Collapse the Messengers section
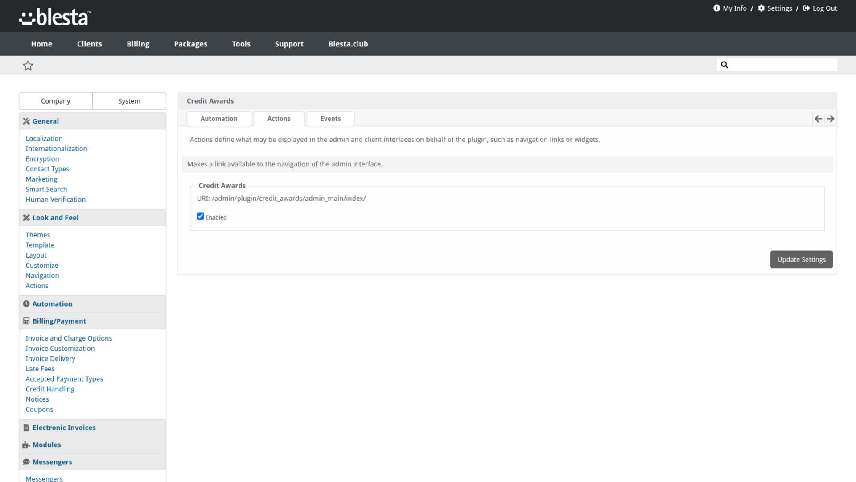Screen dimensions: 856x482 click(93, 462)
